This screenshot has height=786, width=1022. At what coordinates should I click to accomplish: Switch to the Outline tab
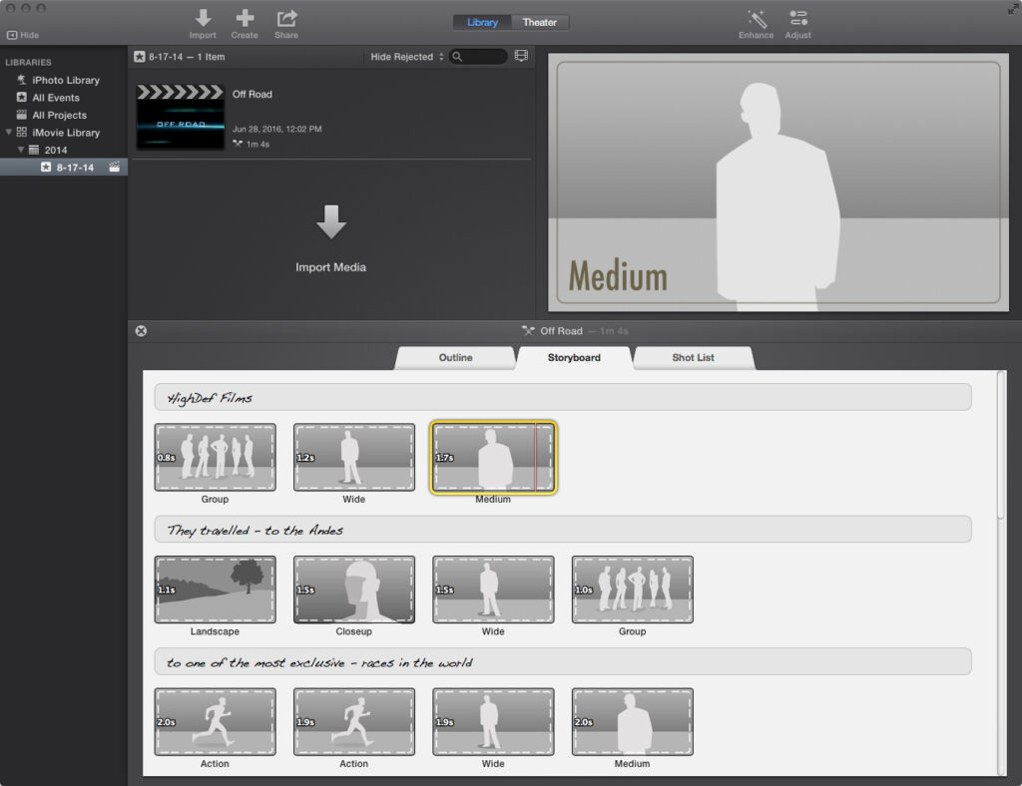[455, 358]
